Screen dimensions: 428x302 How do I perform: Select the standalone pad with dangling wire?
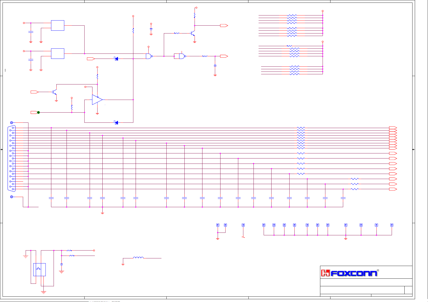tap(243, 225)
